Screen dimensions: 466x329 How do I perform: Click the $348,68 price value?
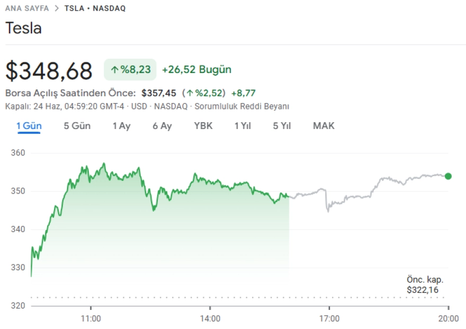click(49, 71)
